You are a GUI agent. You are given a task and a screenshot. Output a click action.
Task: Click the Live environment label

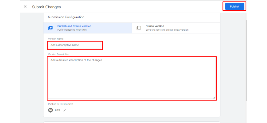pyautogui.click(x=58, y=110)
